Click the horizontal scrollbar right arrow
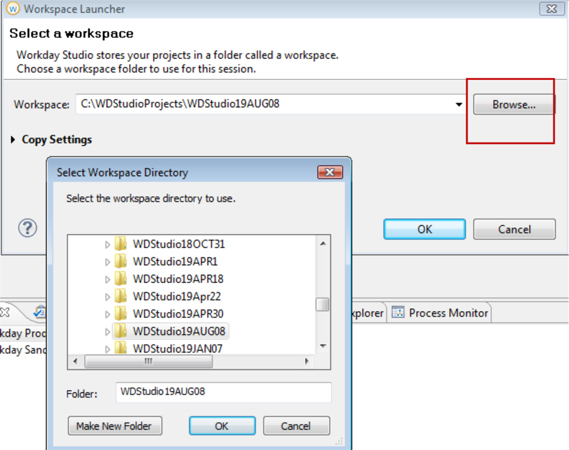 click(307, 361)
